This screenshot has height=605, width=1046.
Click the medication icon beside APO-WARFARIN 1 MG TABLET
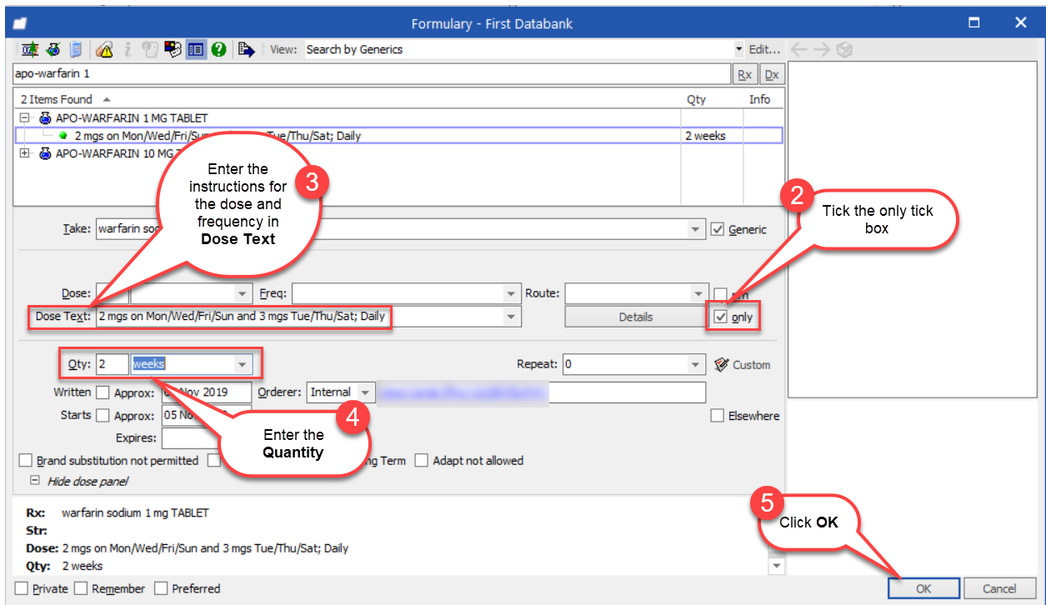(x=45, y=118)
